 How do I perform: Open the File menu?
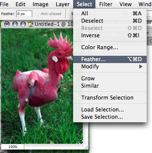coord(4,4)
